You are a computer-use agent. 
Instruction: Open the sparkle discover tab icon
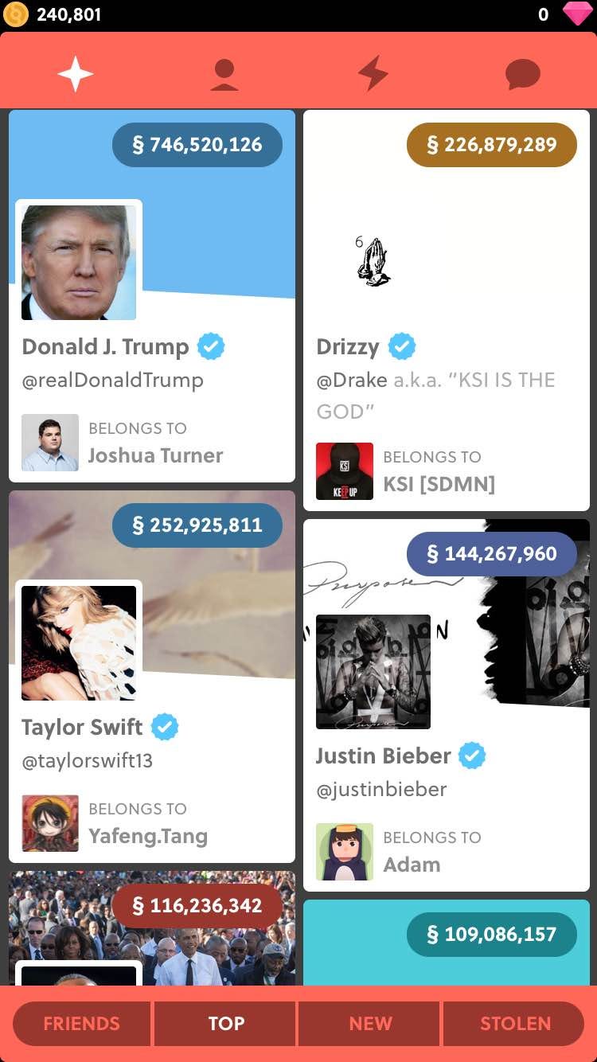pos(76,74)
